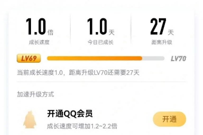Screen dimensions: 203x135
Task: Select the 今日已成长 label
Action: pyautogui.click(x=101, y=42)
